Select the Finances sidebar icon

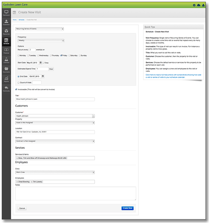[6, 51]
